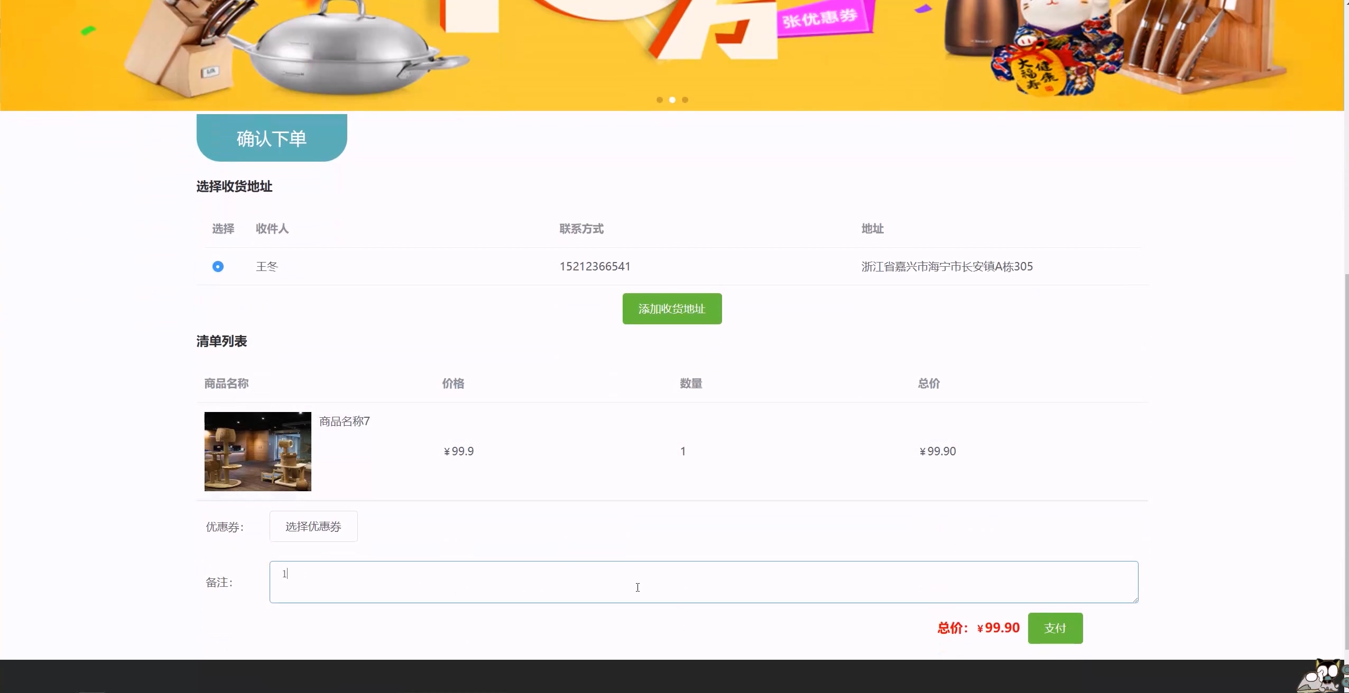The width and height of the screenshot is (1349, 693).
Task: Click the first carousel indicator dot
Action: tap(659, 100)
